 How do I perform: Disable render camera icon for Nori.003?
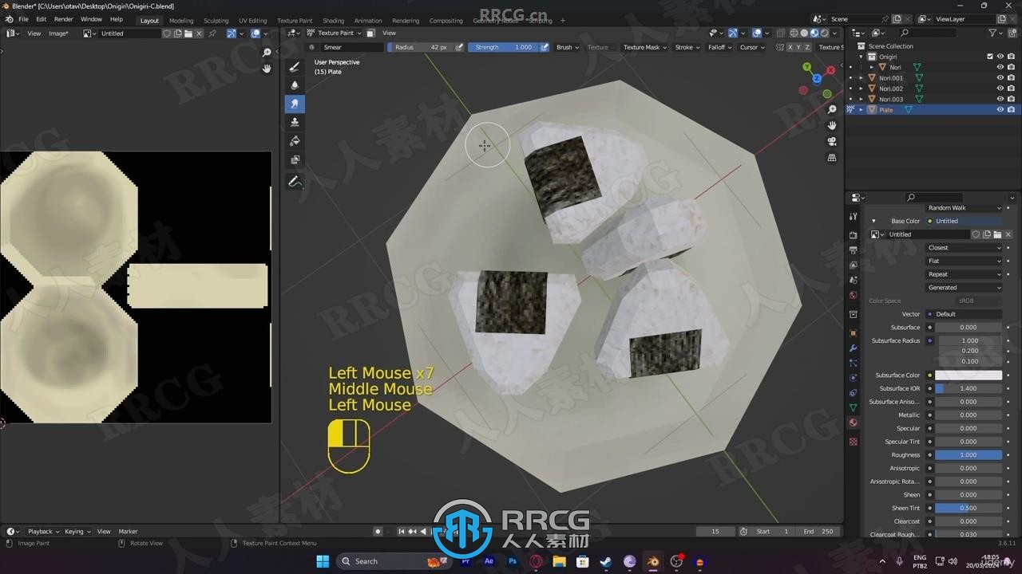[x=1011, y=99]
